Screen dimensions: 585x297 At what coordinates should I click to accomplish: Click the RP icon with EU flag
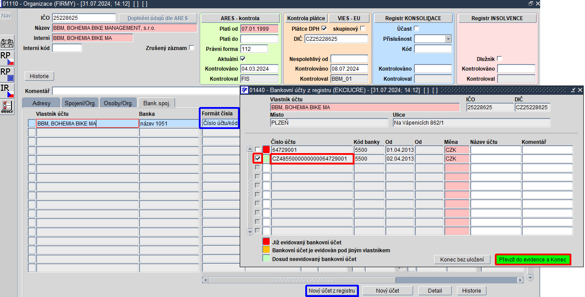coord(7,75)
